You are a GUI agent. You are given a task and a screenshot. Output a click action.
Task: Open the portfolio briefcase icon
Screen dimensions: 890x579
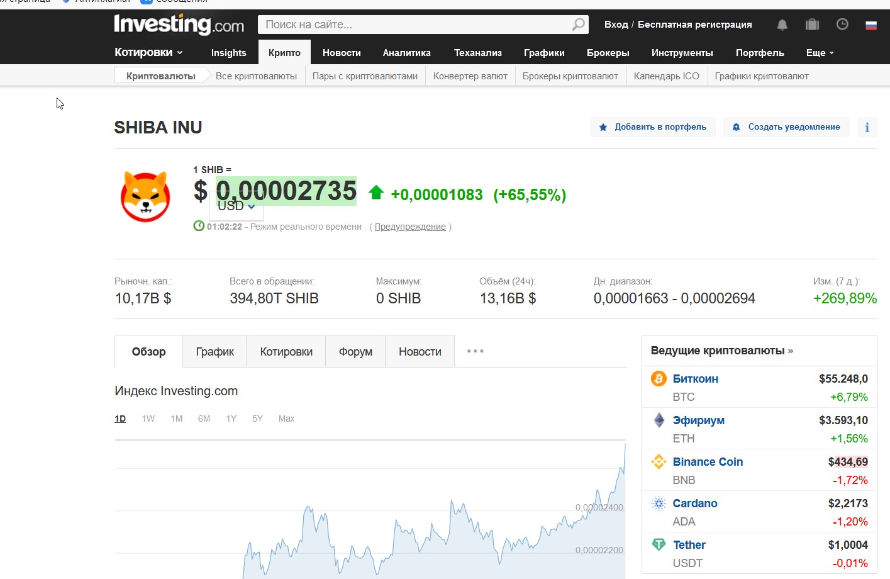[812, 25]
